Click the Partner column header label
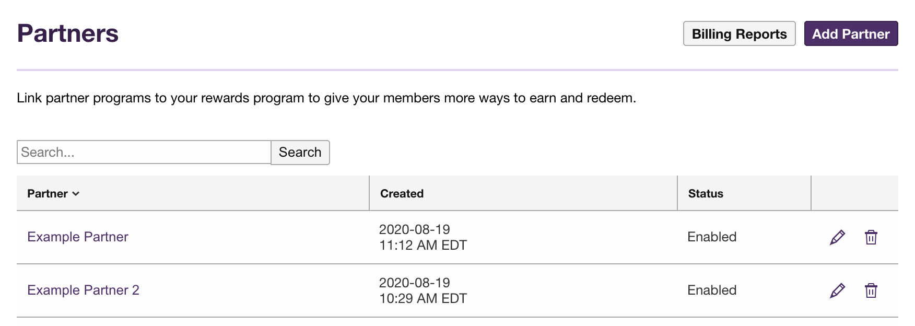 tap(47, 193)
